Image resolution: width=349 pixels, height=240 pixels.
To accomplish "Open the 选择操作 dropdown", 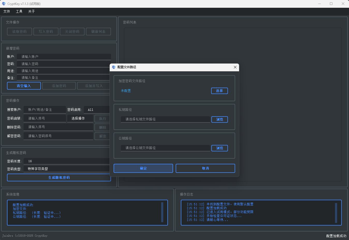I will [80, 118].
